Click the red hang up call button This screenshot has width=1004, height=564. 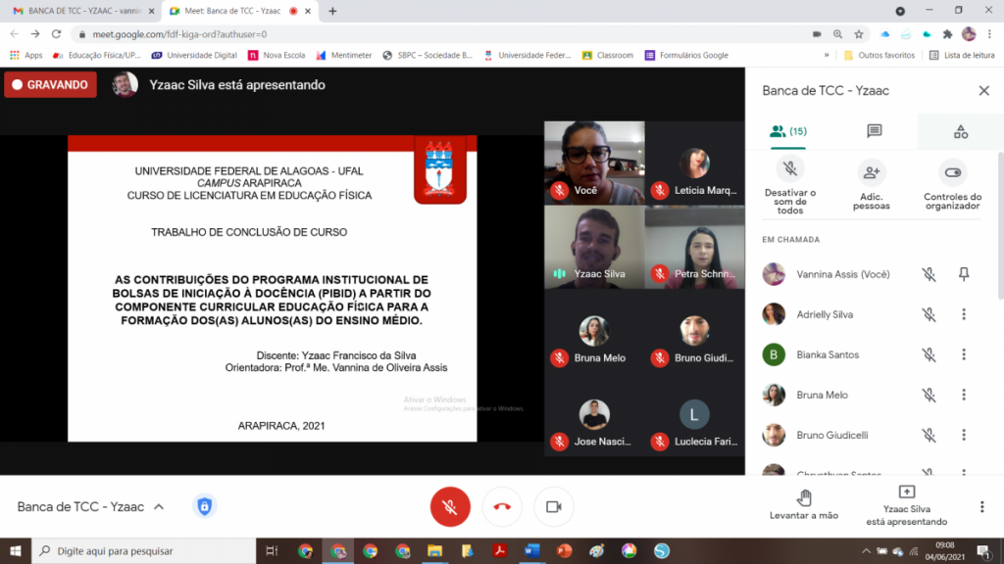click(502, 506)
